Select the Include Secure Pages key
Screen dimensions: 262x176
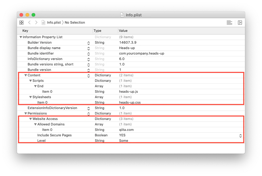pos(54,135)
